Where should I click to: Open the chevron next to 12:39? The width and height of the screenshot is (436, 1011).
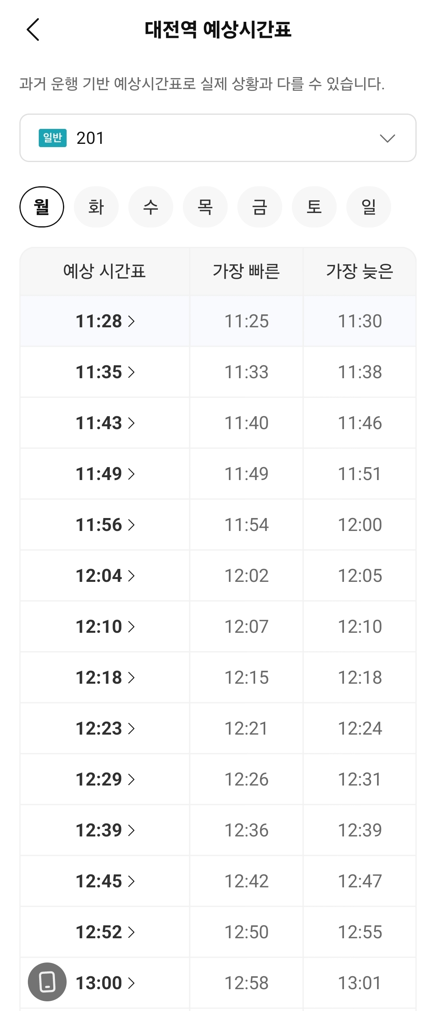point(131,830)
